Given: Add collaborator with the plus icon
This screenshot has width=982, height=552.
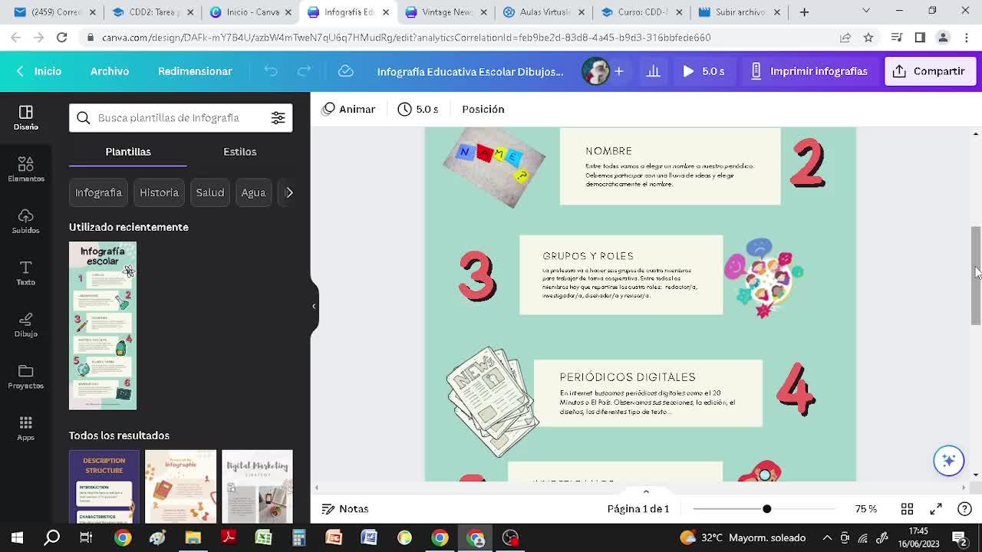Looking at the screenshot, I should [619, 71].
